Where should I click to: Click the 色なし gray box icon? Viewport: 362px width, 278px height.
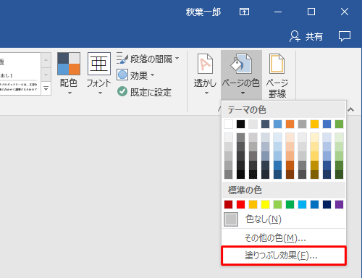tap(231, 219)
